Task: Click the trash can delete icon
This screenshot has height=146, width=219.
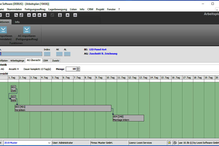Action: [x=60, y=15]
